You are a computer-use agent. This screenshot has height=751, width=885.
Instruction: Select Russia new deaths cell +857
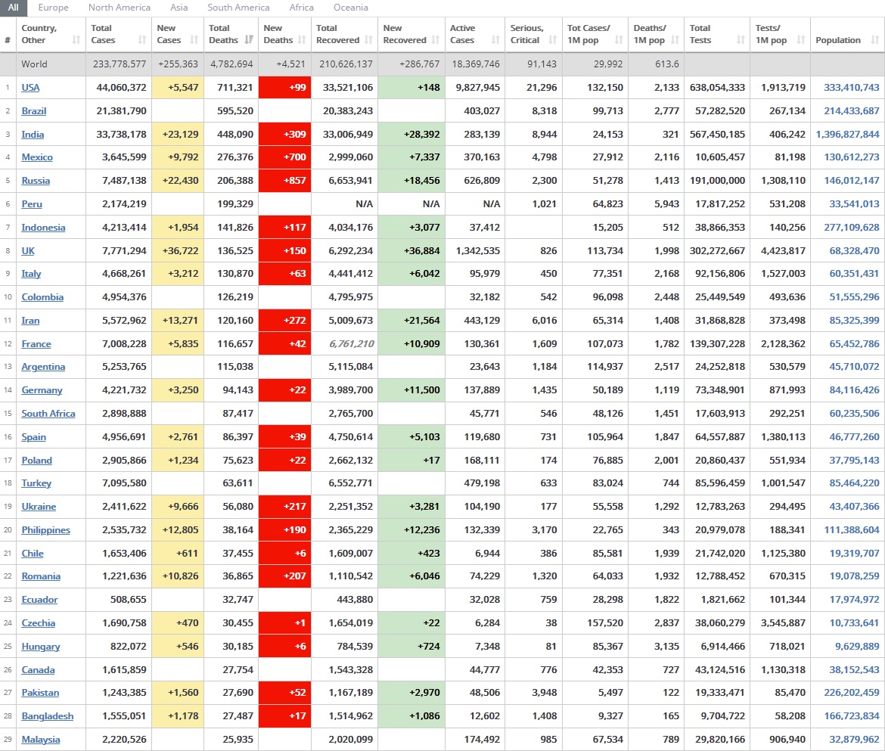pyautogui.click(x=284, y=181)
